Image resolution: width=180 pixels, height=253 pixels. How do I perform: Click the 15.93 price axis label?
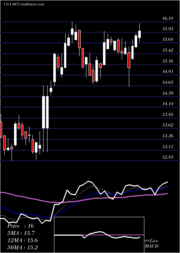point(168,29)
